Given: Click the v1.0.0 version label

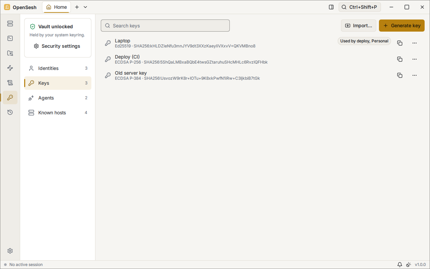Looking at the screenshot, I should click(x=420, y=265).
